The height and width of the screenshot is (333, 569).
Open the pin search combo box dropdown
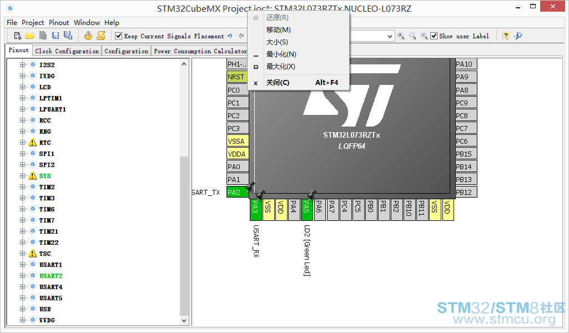click(390, 36)
